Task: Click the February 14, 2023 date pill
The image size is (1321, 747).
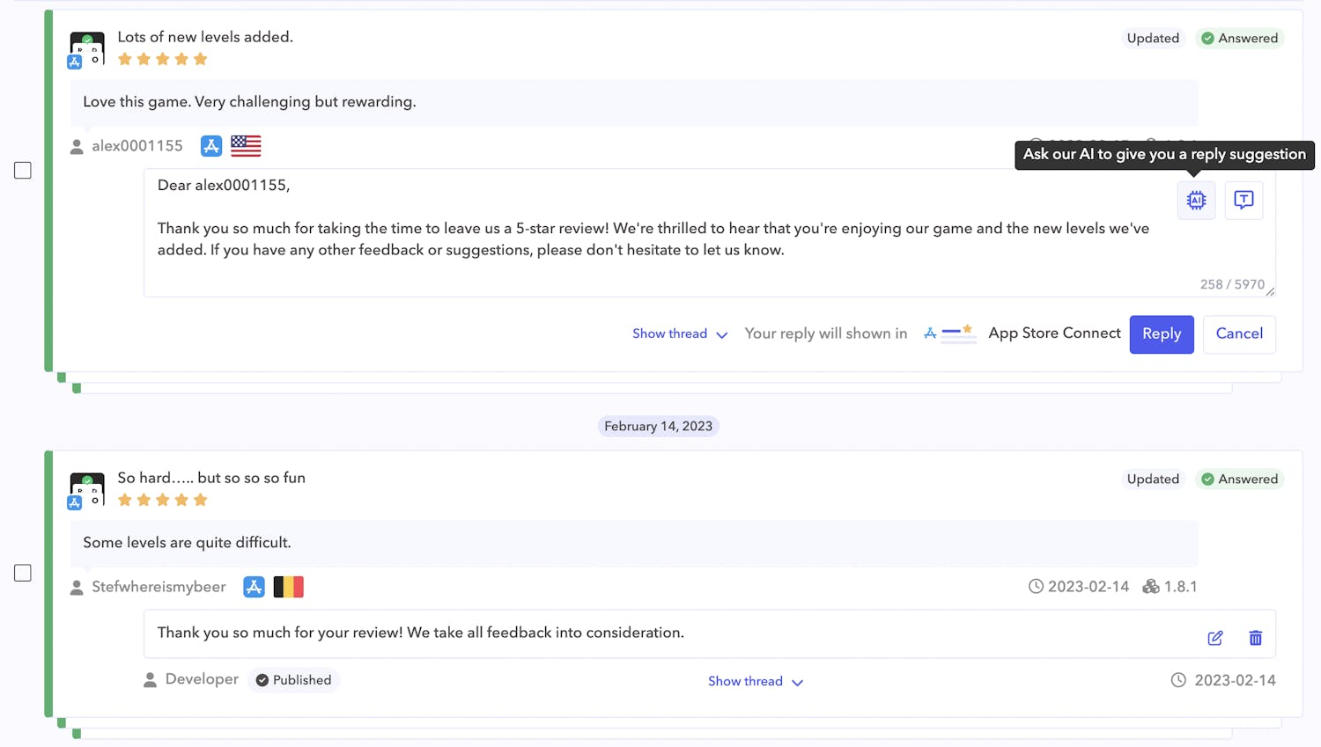Action: click(x=658, y=426)
